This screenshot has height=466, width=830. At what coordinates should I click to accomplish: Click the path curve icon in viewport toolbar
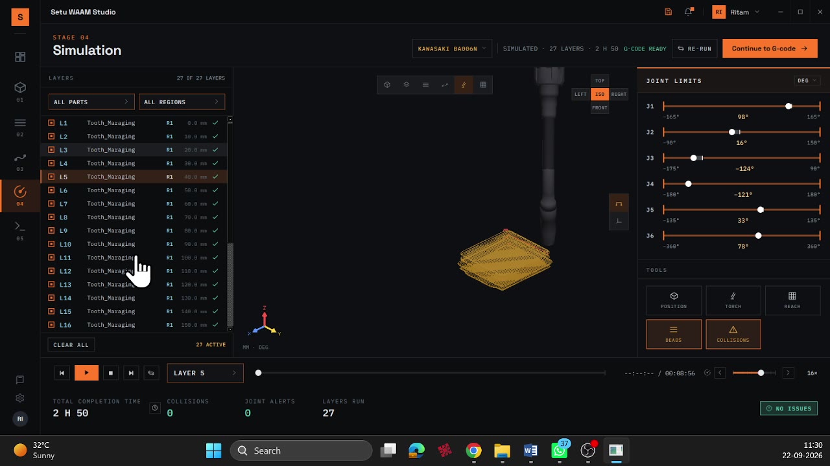pyautogui.click(x=445, y=85)
